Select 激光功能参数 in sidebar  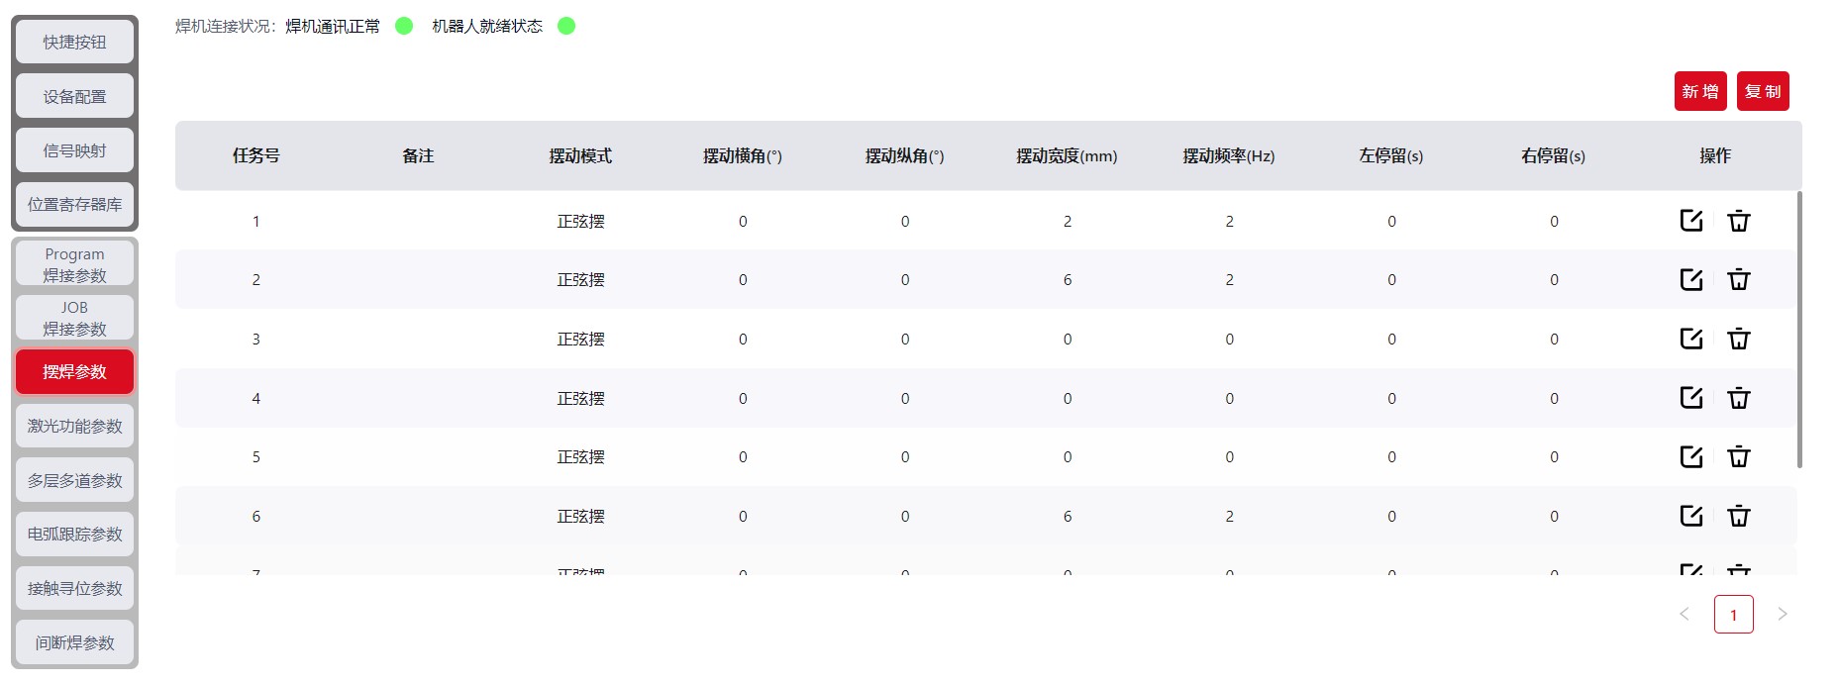pos(74,427)
